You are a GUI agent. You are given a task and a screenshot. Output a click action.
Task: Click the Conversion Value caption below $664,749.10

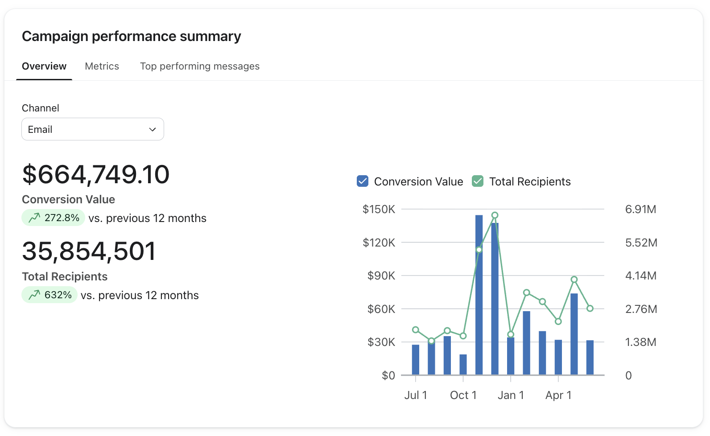click(x=68, y=199)
